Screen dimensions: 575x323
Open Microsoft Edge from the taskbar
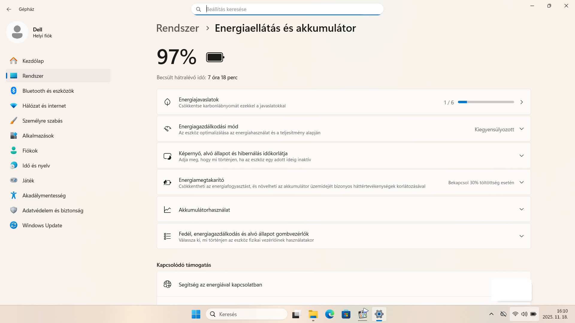point(329,314)
